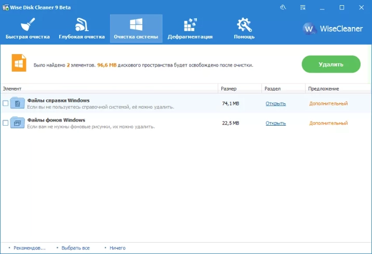Click the Файлы фонов Windows folder icon
This screenshot has height=254, width=372.
[18, 123]
